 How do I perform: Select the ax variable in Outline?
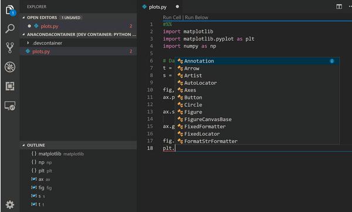pos(79,179)
